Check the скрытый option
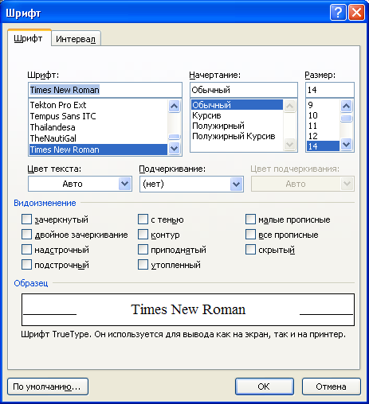 pos(250,250)
